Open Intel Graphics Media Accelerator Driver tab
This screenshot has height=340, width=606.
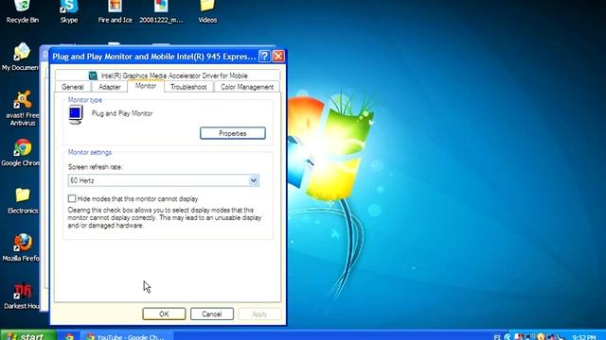(168, 76)
